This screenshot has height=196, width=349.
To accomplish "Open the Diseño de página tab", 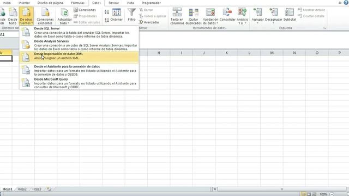I will (50, 3).
